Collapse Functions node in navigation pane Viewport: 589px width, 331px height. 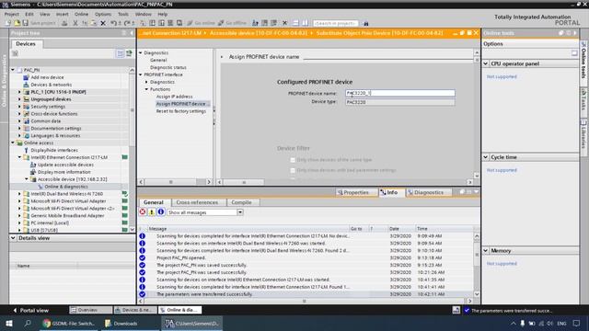tap(147, 89)
